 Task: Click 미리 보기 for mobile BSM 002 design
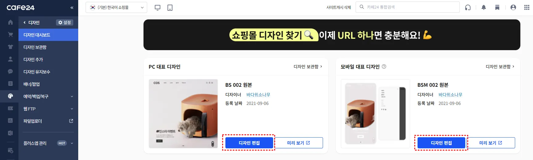click(x=491, y=143)
